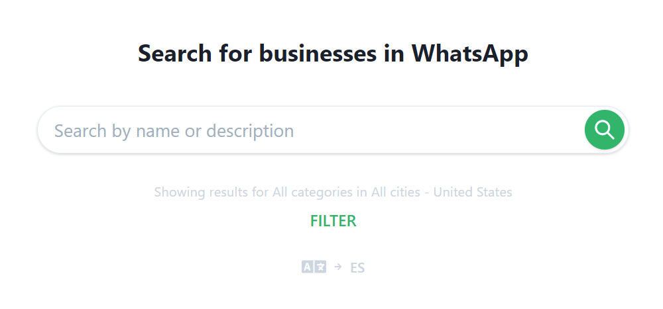Click the 'Search for businesses in WhatsApp' heading

point(333,54)
